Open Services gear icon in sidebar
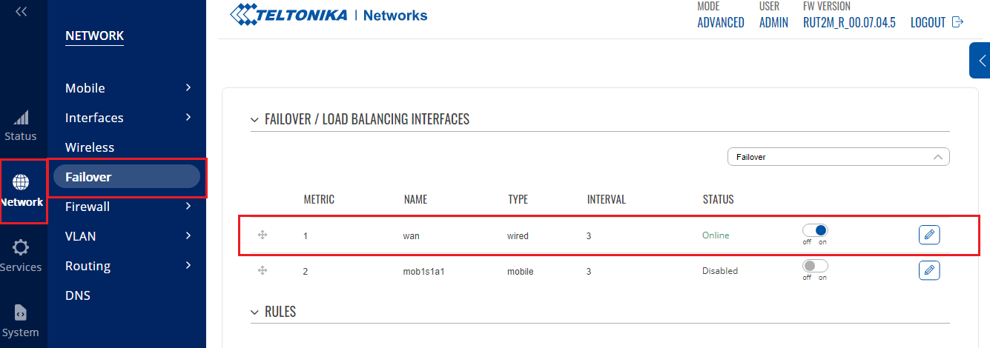Image resolution: width=990 pixels, height=348 pixels. coord(21,247)
